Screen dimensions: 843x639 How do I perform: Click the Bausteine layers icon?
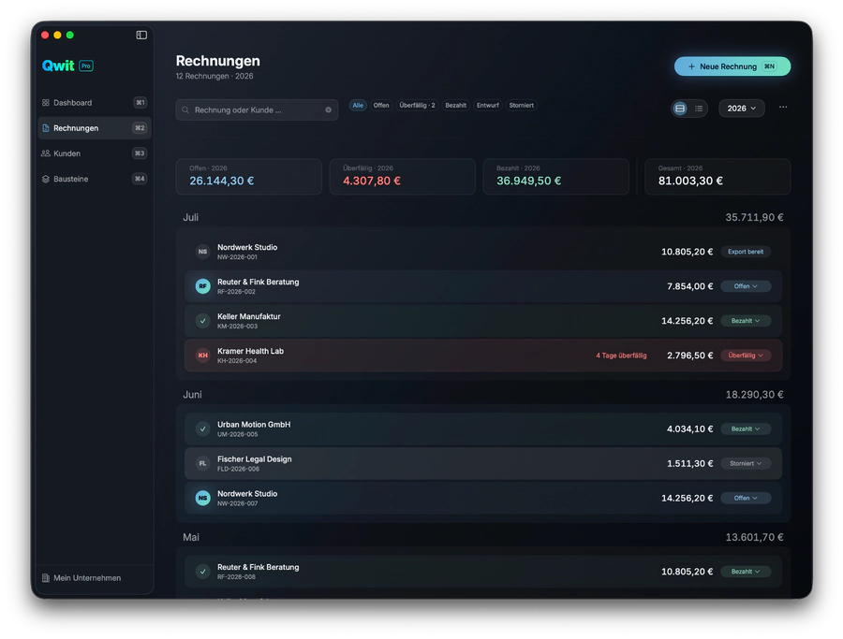click(x=46, y=179)
